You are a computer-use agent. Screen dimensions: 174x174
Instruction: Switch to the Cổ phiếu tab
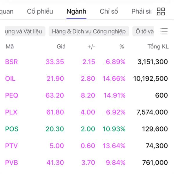tap(40, 12)
